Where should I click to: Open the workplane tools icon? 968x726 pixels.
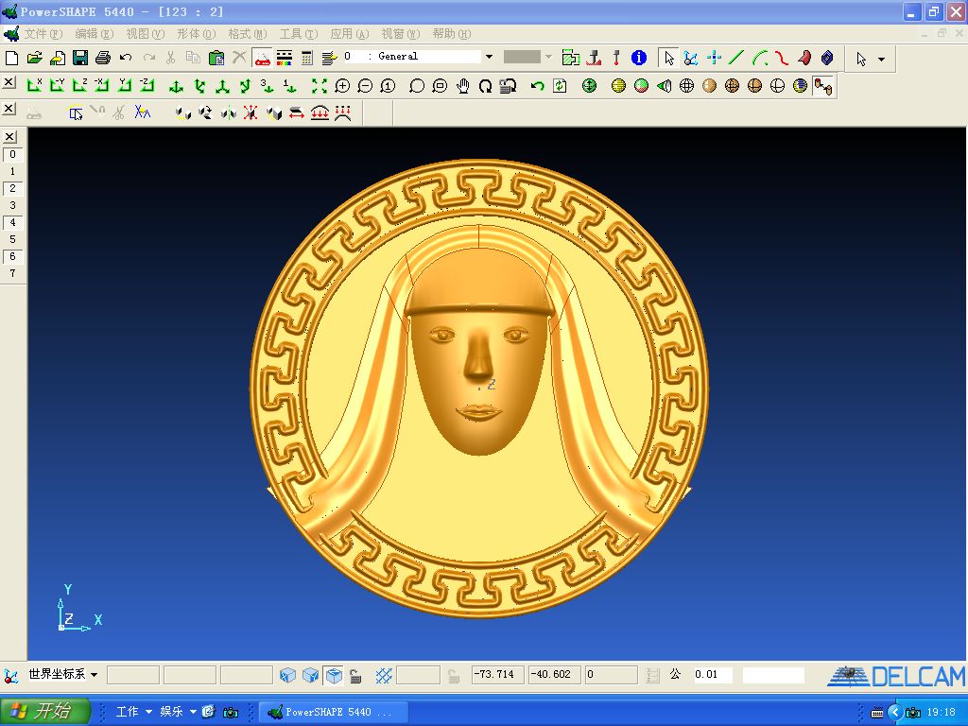coord(691,58)
